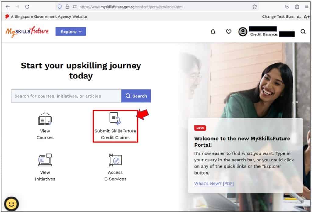Decrease text size with A-
The image size is (312, 213).
[299, 17]
